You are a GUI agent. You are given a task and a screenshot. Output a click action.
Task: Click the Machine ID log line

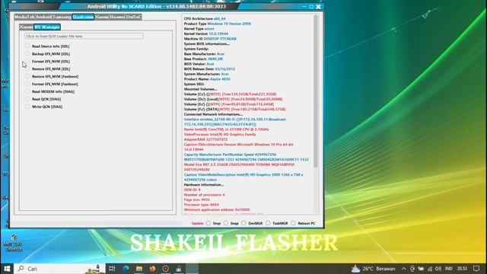tap(210, 39)
